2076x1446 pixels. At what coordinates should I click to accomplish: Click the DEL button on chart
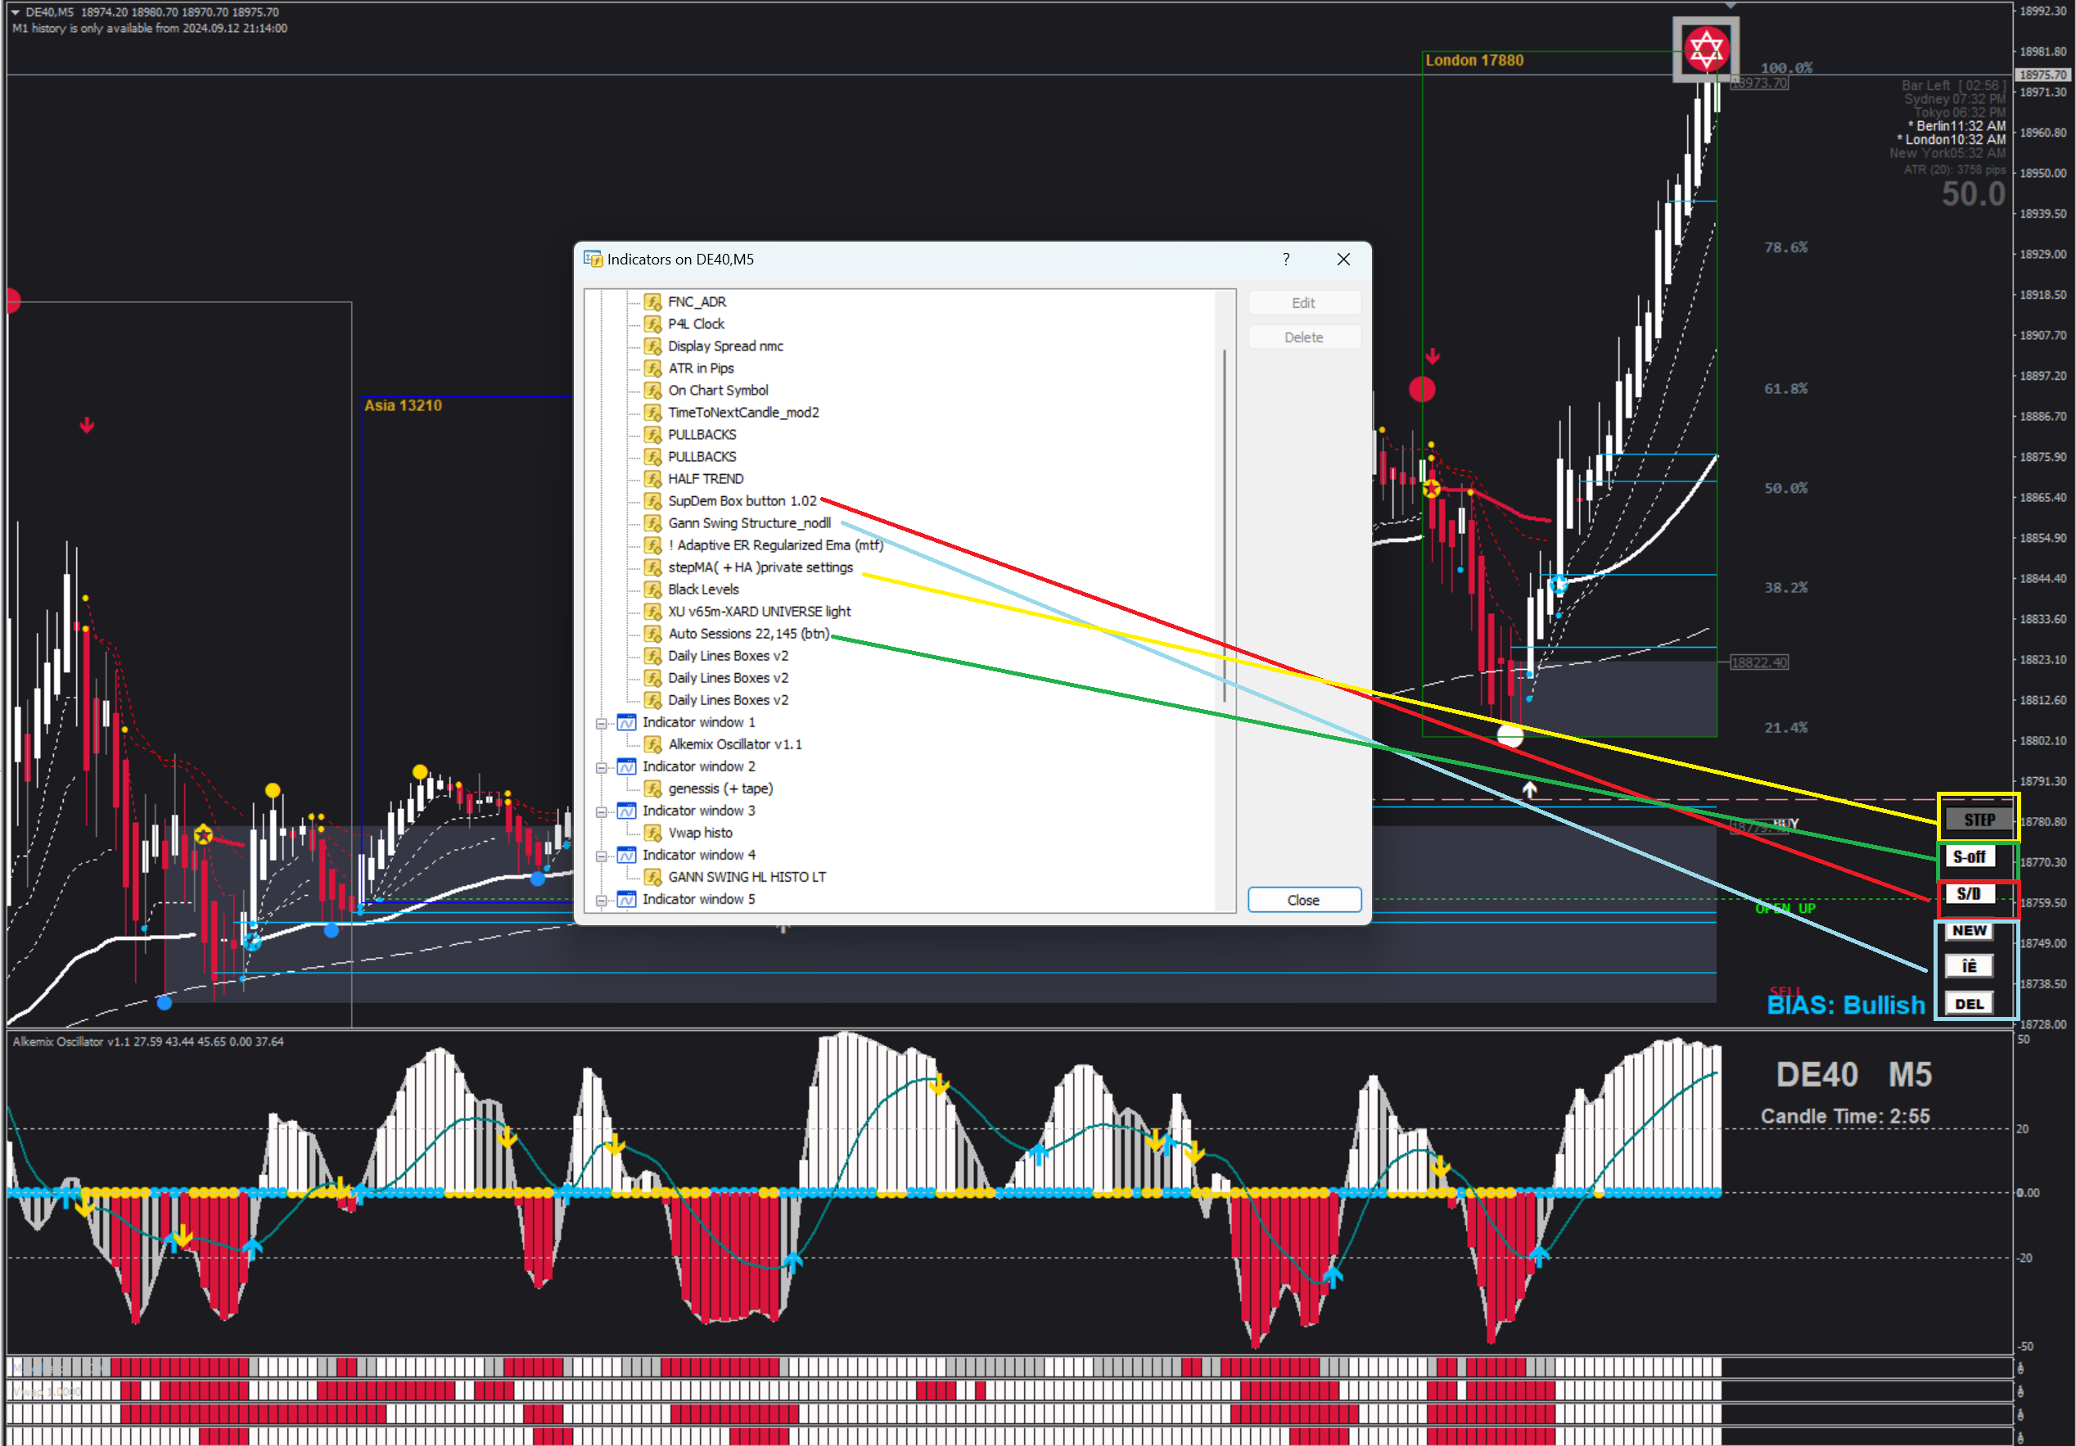[1969, 1004]
